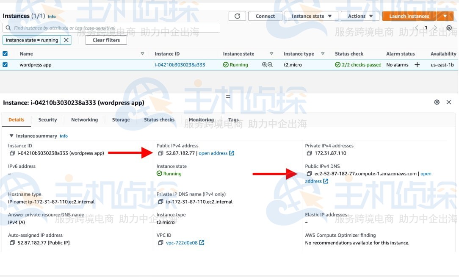Select the checkbox for wordpress app instance
The height and width of the screenshot is (277, 459).
[5, 64]
